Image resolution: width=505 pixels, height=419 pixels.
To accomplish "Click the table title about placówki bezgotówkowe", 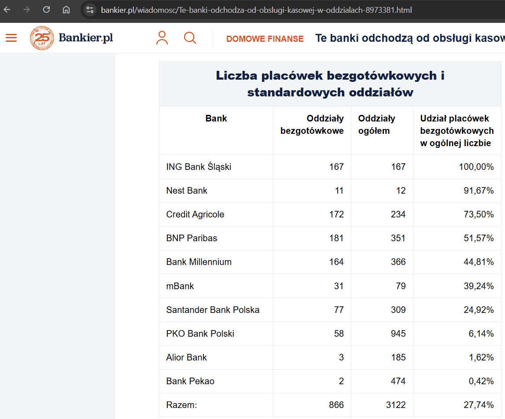I will coord(329,84).
